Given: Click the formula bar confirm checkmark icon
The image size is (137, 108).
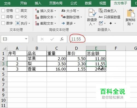Looking at the screenshot, I should pos(52,39).
